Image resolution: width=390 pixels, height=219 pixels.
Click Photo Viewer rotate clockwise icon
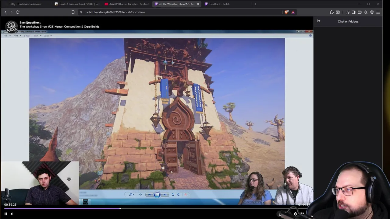point(179,195)
